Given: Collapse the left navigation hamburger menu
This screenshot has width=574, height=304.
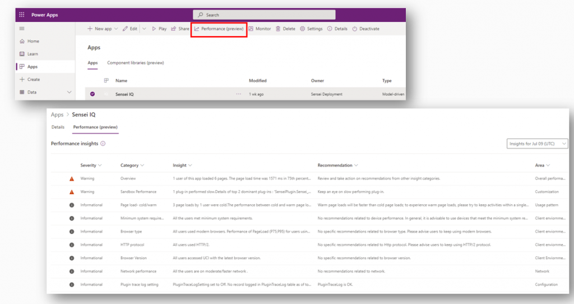Looking at the screenshot, I should point(22,28).
